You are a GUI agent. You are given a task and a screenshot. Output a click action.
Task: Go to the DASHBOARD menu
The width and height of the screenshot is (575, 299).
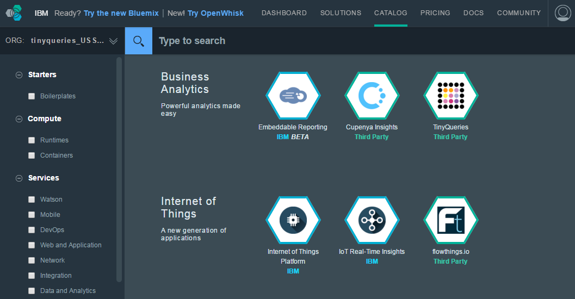[x=284, y=13]
